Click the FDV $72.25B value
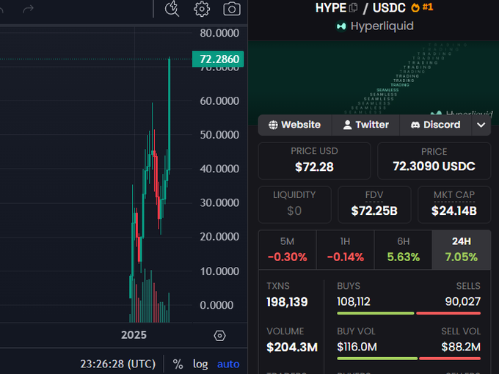 [x=374, y=210]
